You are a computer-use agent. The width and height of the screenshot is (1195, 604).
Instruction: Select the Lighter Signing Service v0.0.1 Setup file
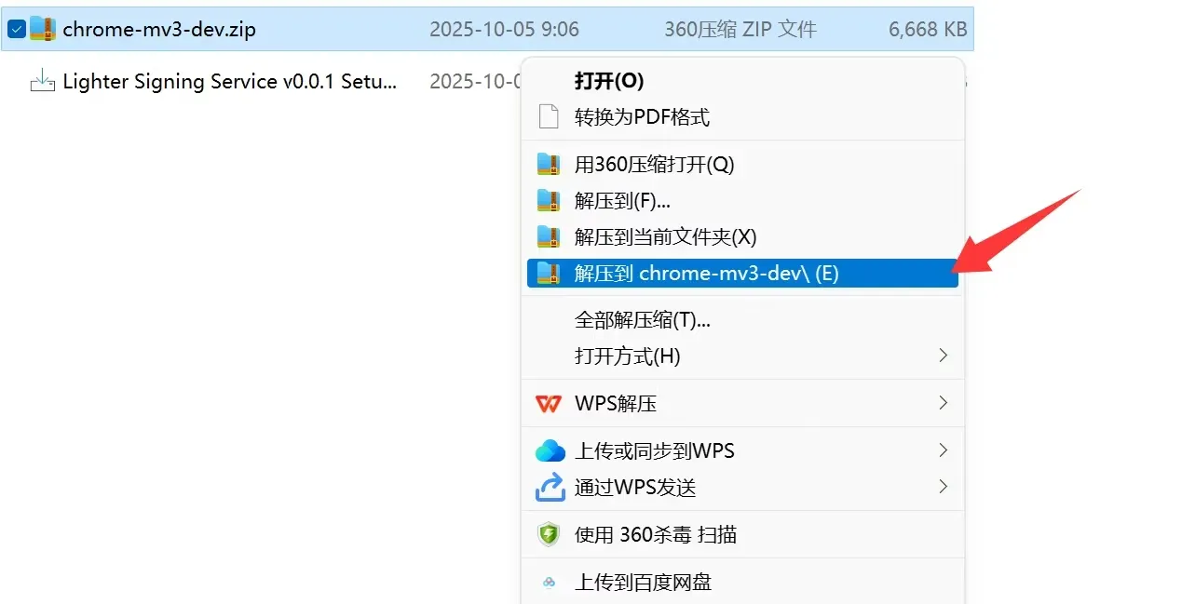(x=230, y=82)
